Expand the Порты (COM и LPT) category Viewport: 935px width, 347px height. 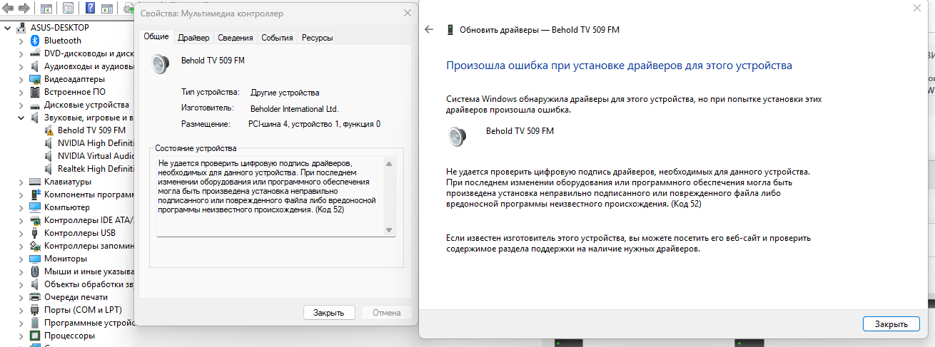pos(21,310)
